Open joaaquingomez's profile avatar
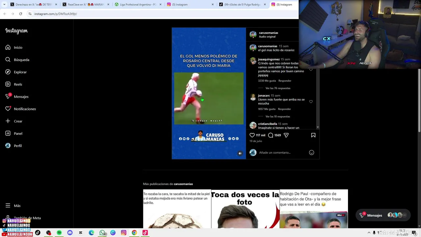The width and height of the screenshot is (421, 237). coord(253,61)
